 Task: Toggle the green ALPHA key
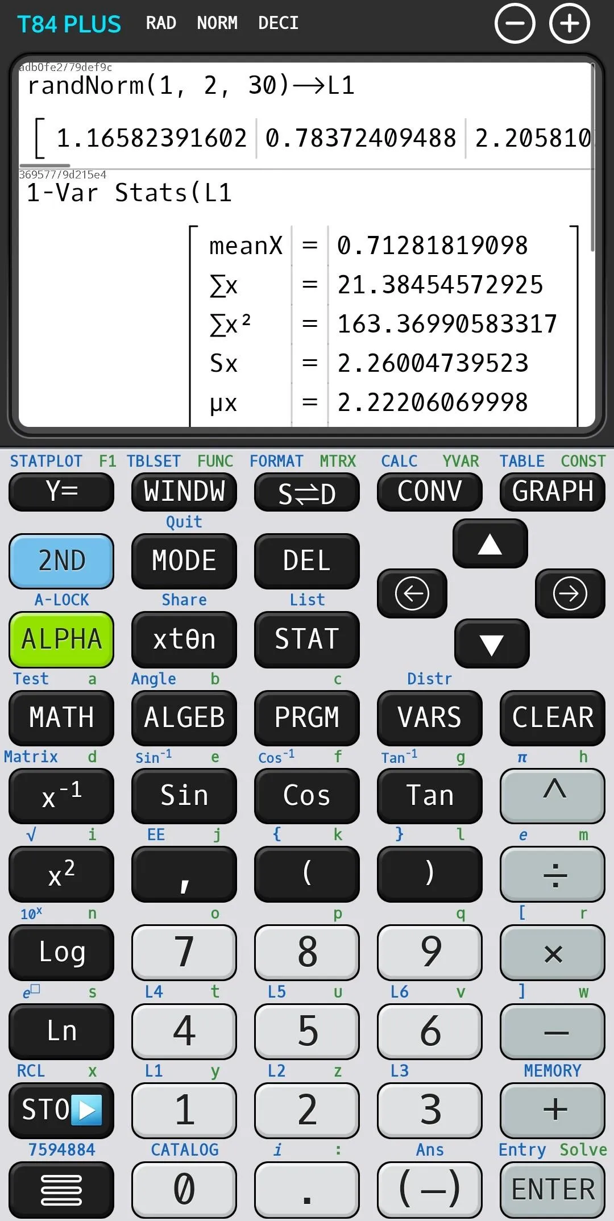(61, 639)
